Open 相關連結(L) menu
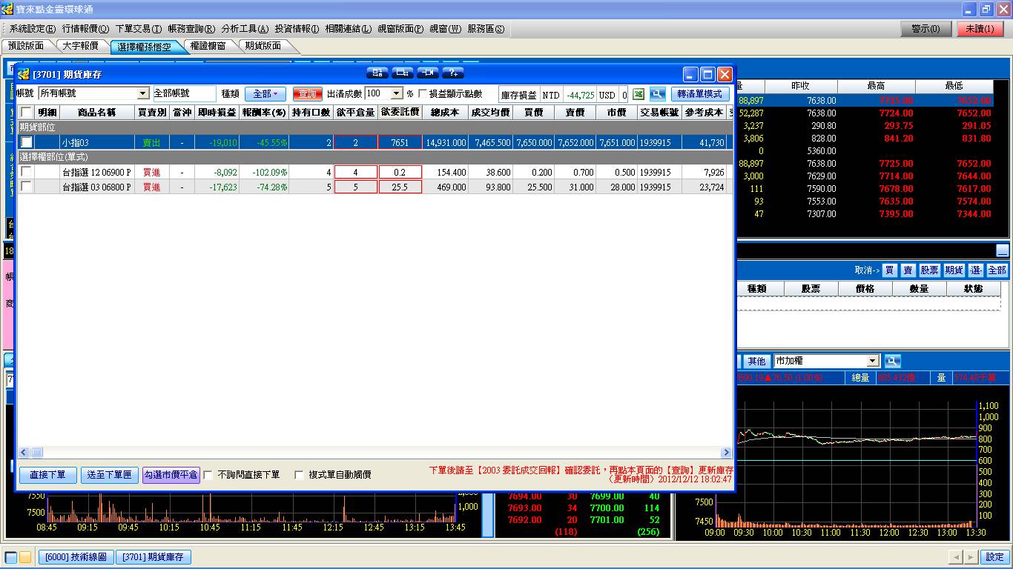Image resolution: width=1013 pixels, height=569 pixels. pos(349,29)
